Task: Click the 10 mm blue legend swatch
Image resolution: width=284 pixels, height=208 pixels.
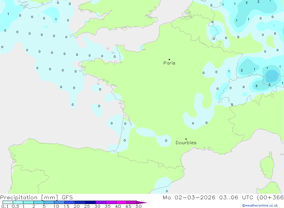Action: coord(59,202)
